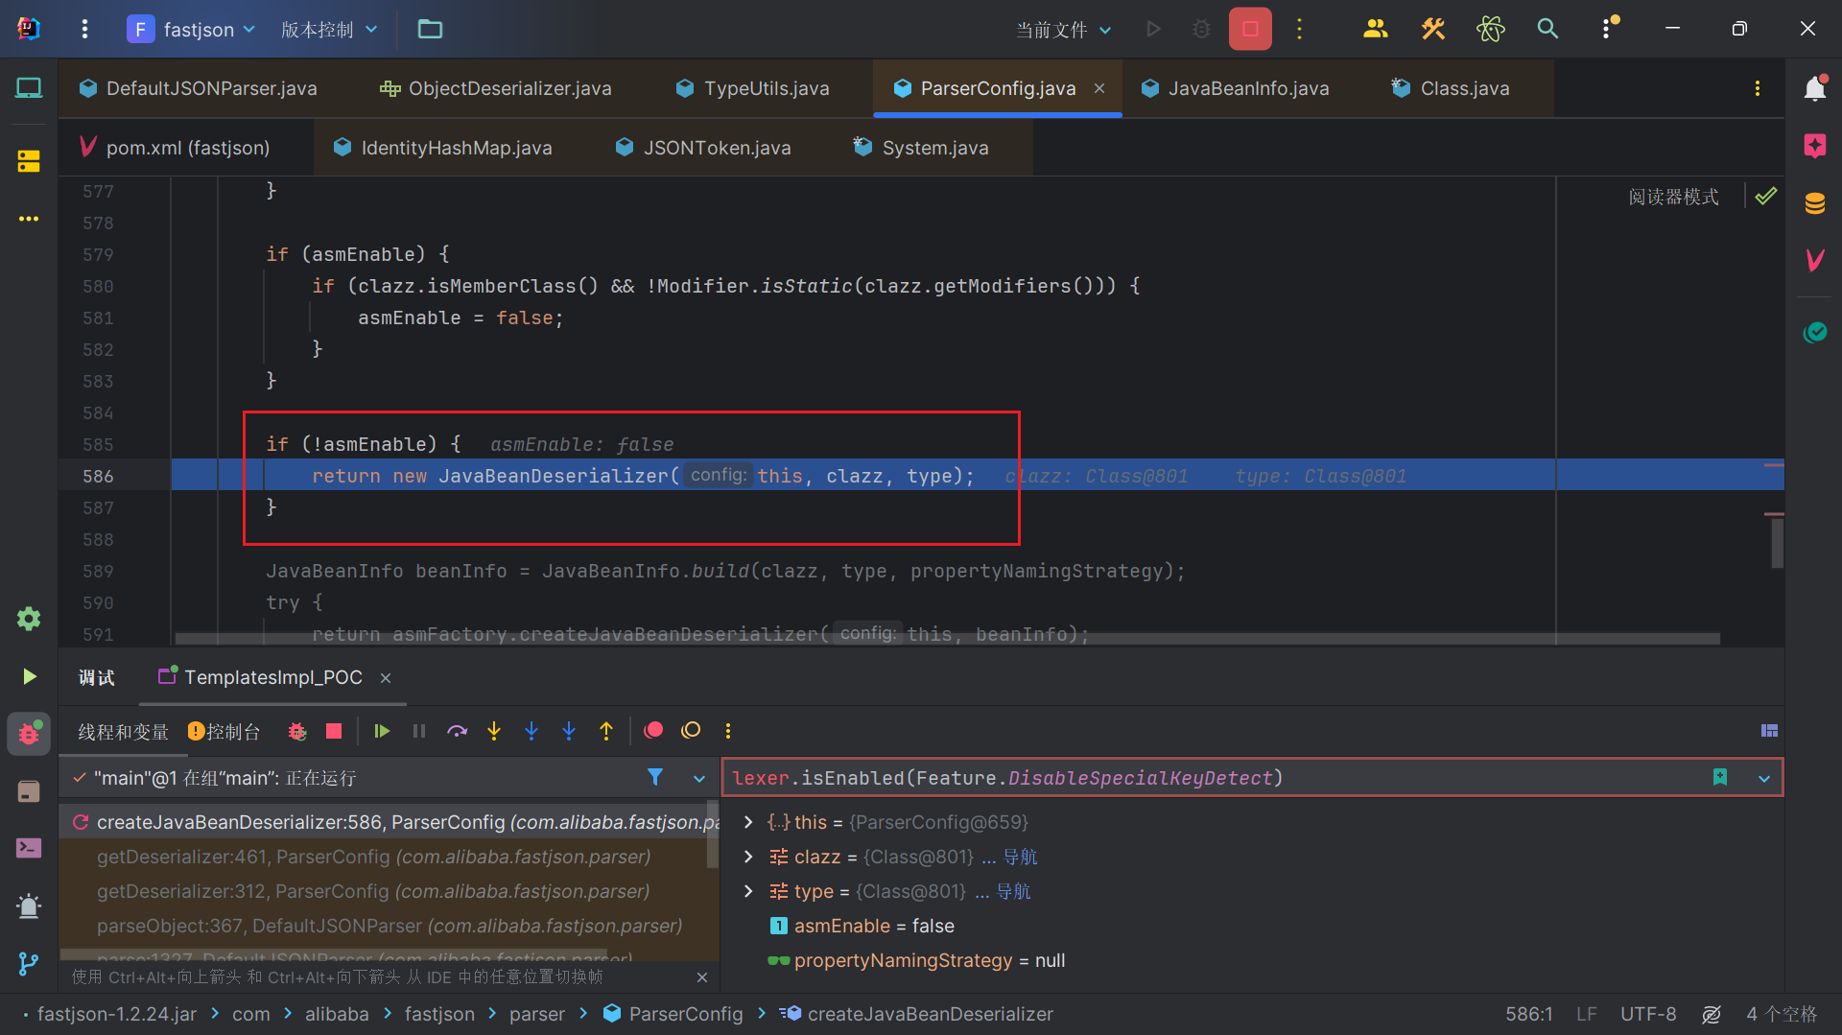Viewport: 1842px width, 1035px height.
Task: Click the open folder icon in title bar
Action: pyautogui.click(x=430, y=29)
